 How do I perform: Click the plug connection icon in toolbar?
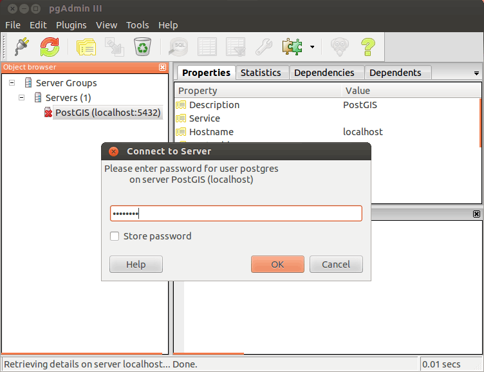23,47
